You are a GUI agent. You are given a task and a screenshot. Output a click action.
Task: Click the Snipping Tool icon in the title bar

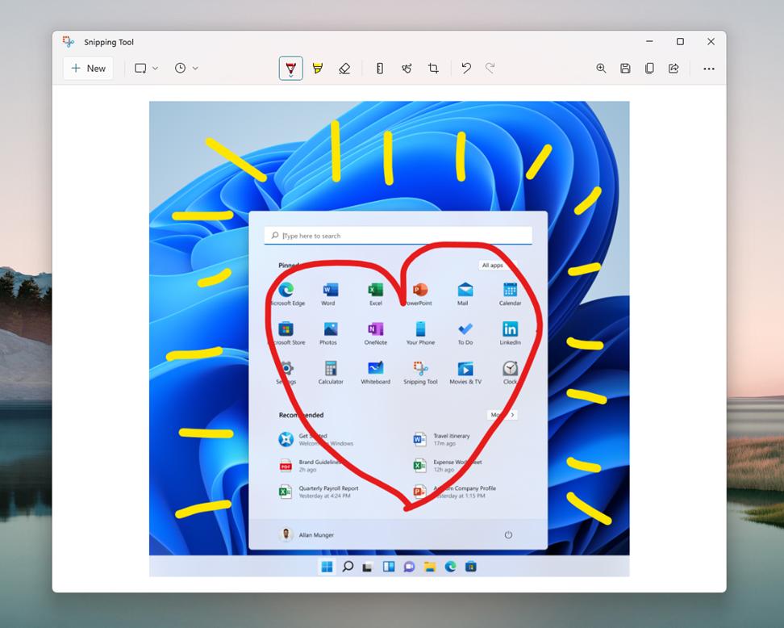click(69, 41)
